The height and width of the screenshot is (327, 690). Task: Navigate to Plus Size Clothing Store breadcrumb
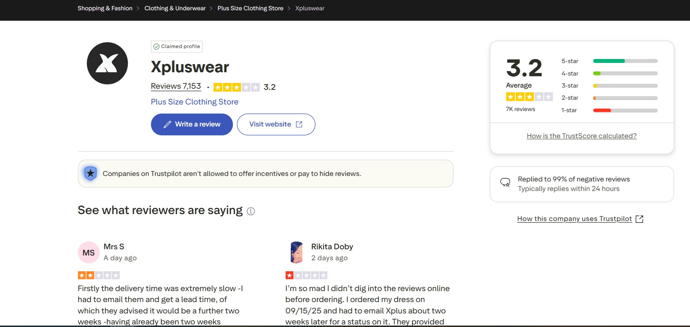pyautogui.click(x=250, y=8)
